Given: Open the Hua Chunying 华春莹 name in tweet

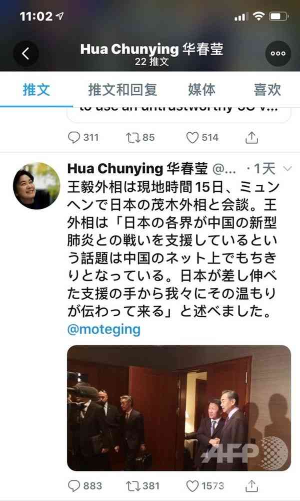Looking at the screenshot, I should click(137, 168).
